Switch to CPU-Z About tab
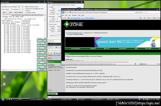Image resolution: width=161 pixels, height=106 pixels. [x=72, y=5]
